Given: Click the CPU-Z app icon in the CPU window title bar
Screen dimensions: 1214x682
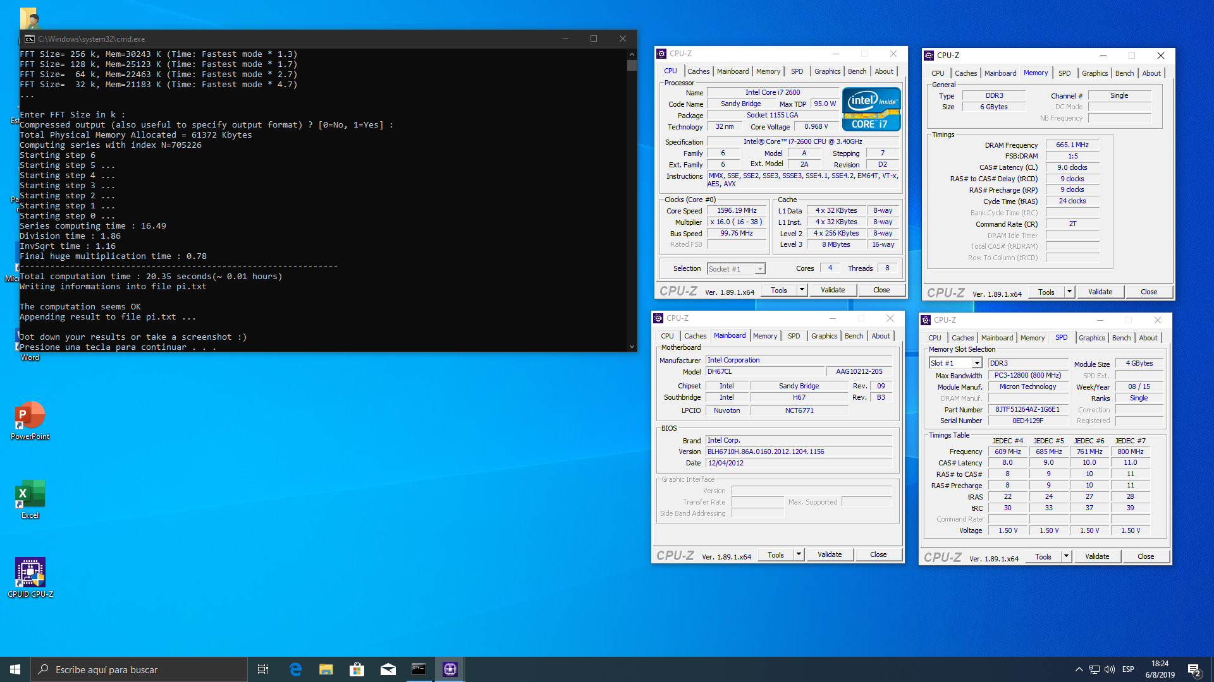Looking at the screenshot, I should pyautogui.click(x=661, y=54).
